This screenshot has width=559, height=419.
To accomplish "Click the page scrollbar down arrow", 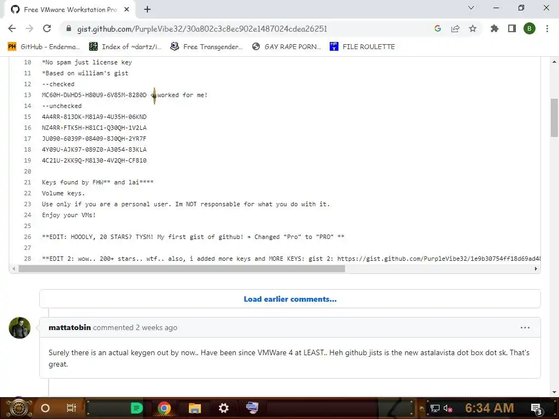I will click(554, 392).
